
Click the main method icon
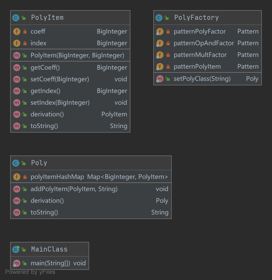17,263
